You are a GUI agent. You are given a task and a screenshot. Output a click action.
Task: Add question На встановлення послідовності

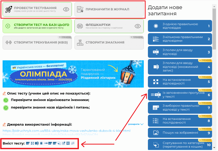tap(180, 121)
